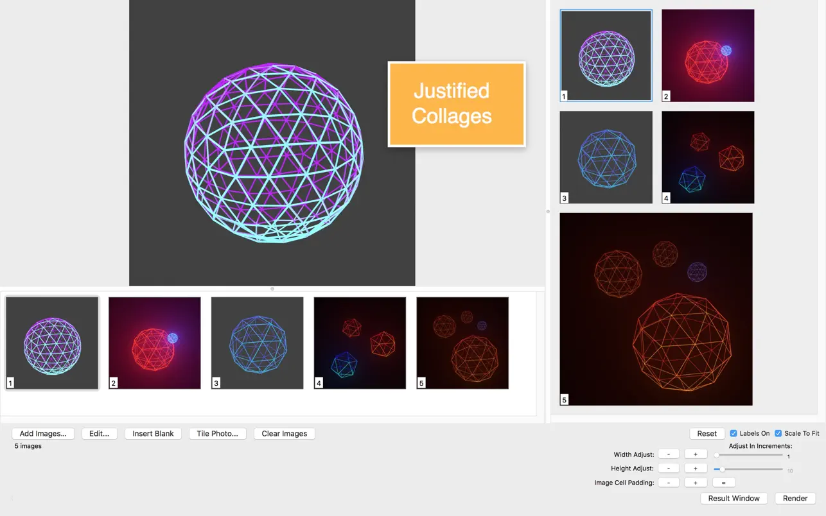The height and width of the screenshot is (516, 826).
Task: Disable the Scale To Fit checkbox
Action: 778,433
